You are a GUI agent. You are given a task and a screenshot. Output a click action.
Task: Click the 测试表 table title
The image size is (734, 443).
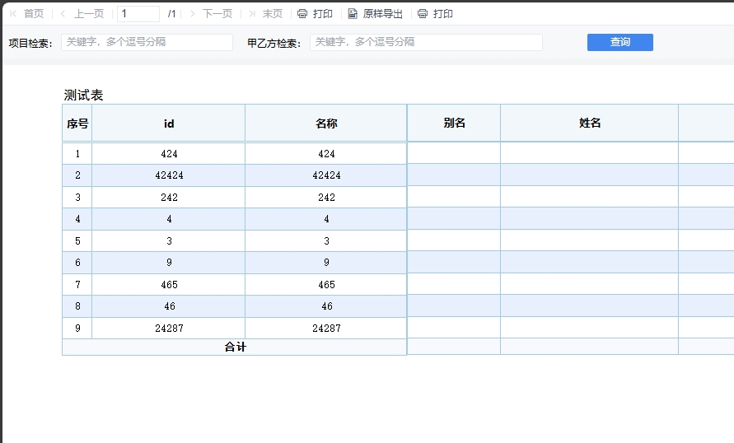[83, 95]
